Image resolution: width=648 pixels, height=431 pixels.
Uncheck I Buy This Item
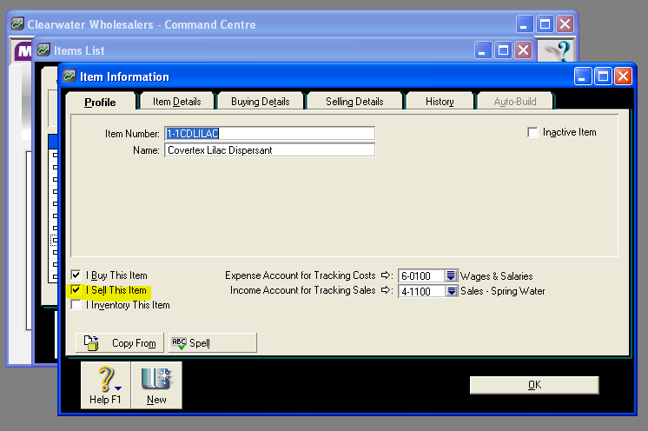click(x=76, y=275)
